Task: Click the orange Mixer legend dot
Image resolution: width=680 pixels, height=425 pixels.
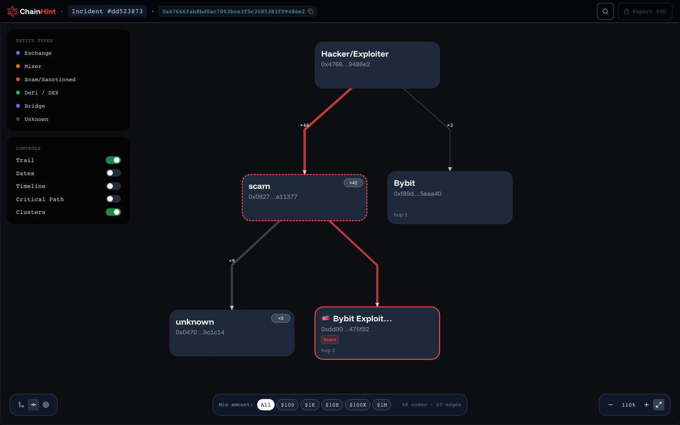Action: click(x=18, y=66)
